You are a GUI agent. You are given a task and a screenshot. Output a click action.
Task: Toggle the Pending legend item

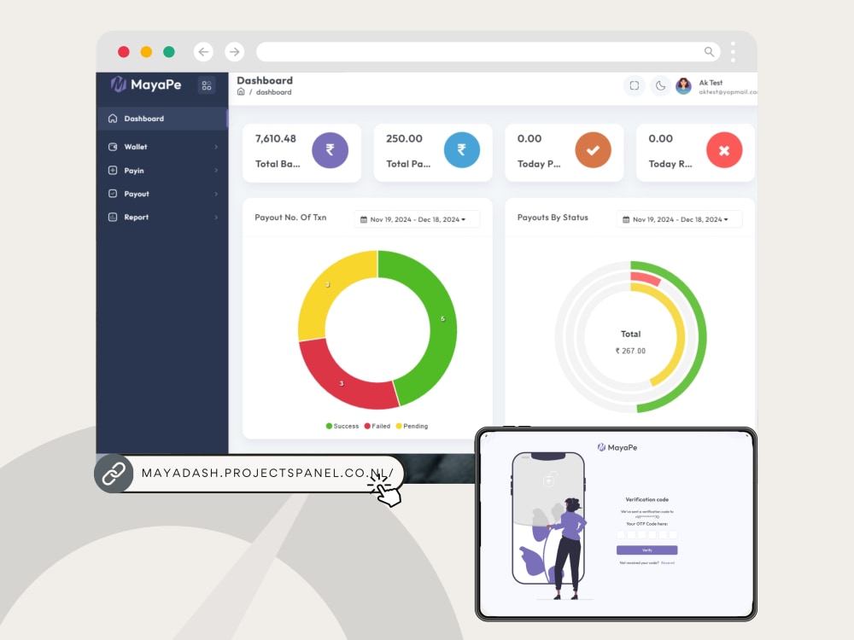pyautogui.click(x=412, y=426)
